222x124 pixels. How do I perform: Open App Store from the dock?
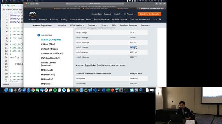(x=24, y=90)
